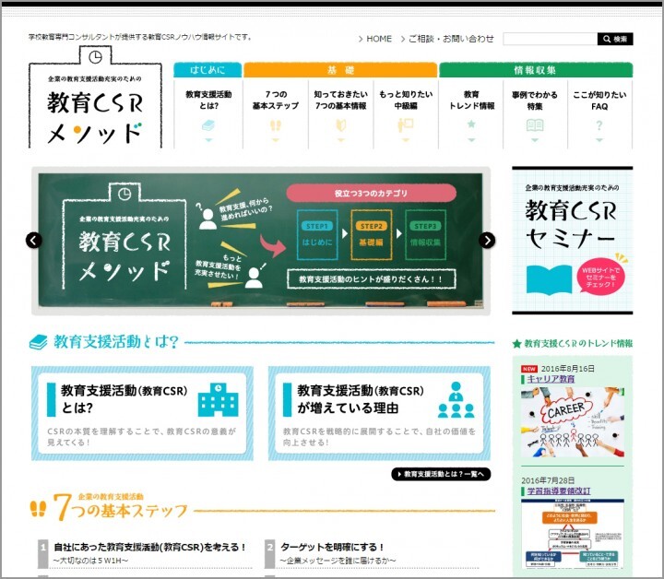Click the people group icon in the second card

456,400
